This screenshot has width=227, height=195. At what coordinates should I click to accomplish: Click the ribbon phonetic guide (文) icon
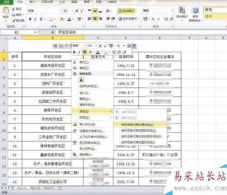pos(79,19)
